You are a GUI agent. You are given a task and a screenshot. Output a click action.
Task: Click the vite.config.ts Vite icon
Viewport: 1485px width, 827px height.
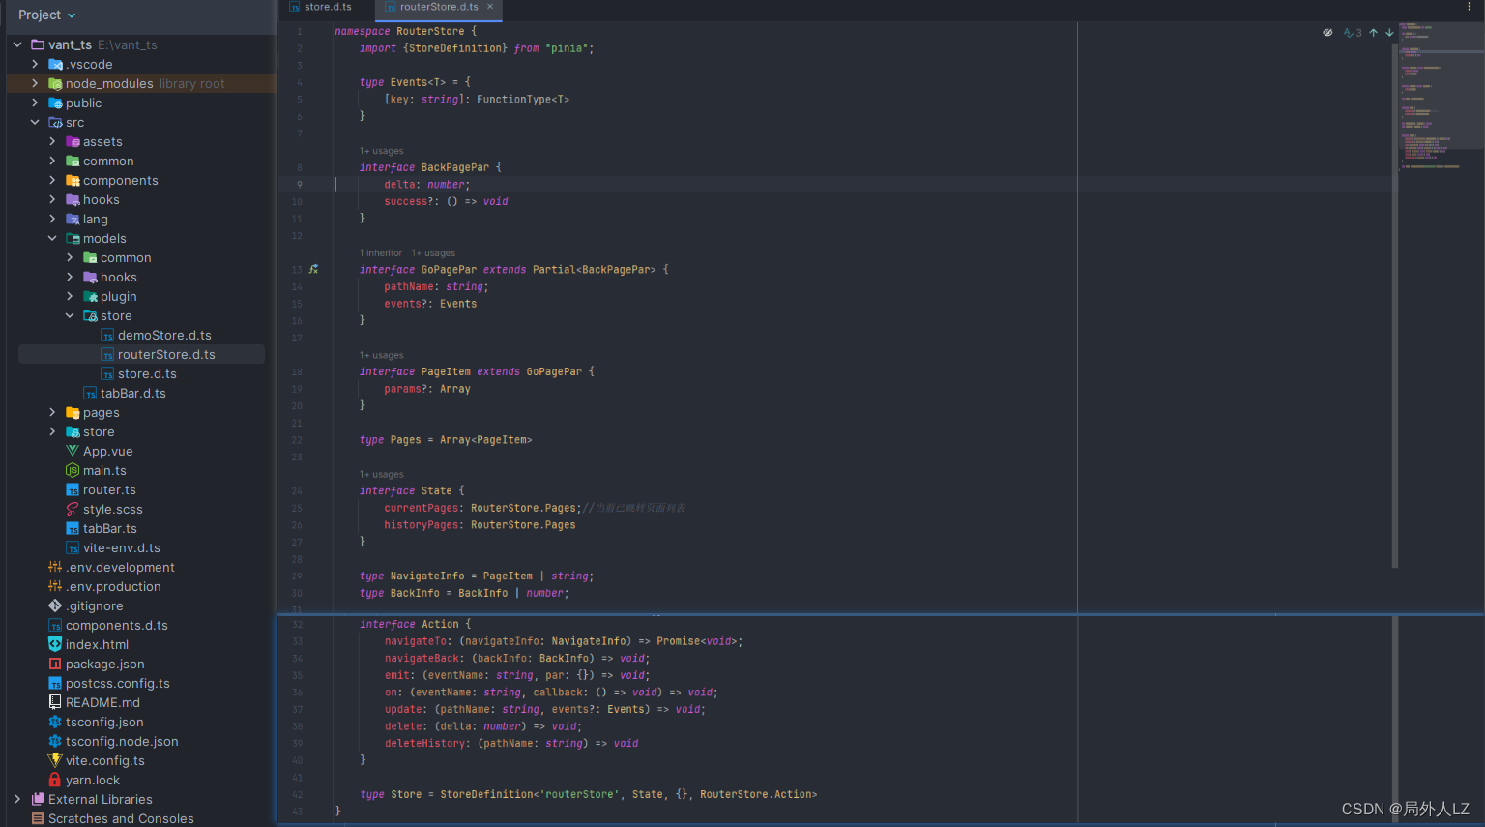(55, 760)
